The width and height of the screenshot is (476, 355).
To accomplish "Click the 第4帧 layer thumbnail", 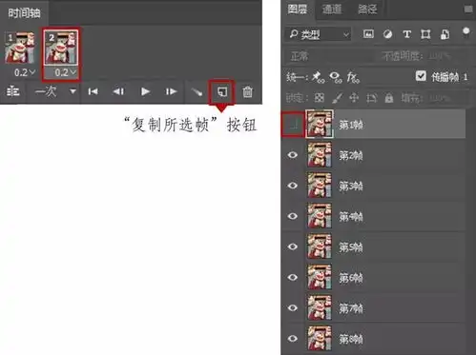I will [320, 216].
